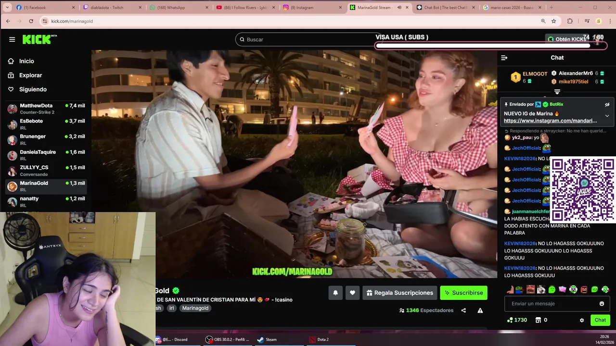Open the Chrome three-dot menu

click(x=610, y=21)
